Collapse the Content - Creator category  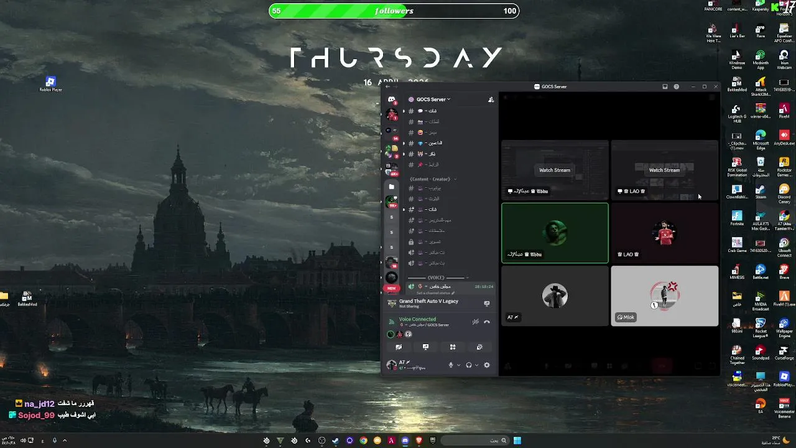pos(433,179)
